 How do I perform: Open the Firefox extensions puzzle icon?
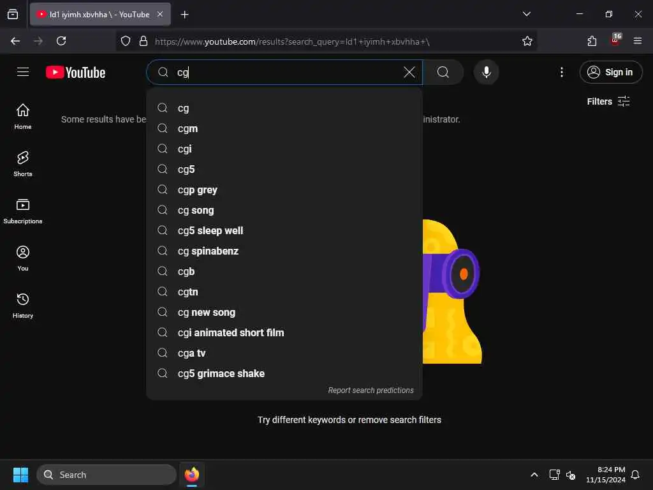[x=592, y=41]
